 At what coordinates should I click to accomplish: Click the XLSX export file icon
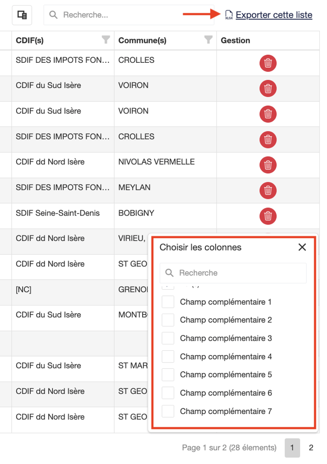click(x=229, y=15)
